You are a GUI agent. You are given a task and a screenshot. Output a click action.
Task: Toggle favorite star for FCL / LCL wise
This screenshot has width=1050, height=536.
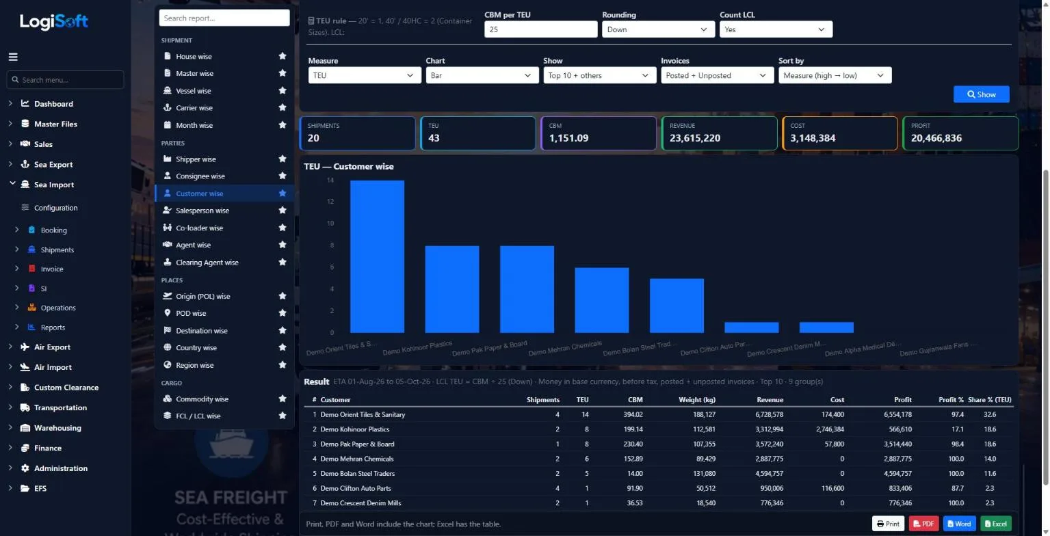283,416
